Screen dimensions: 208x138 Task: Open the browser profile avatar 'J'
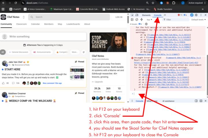coord(183,3)
